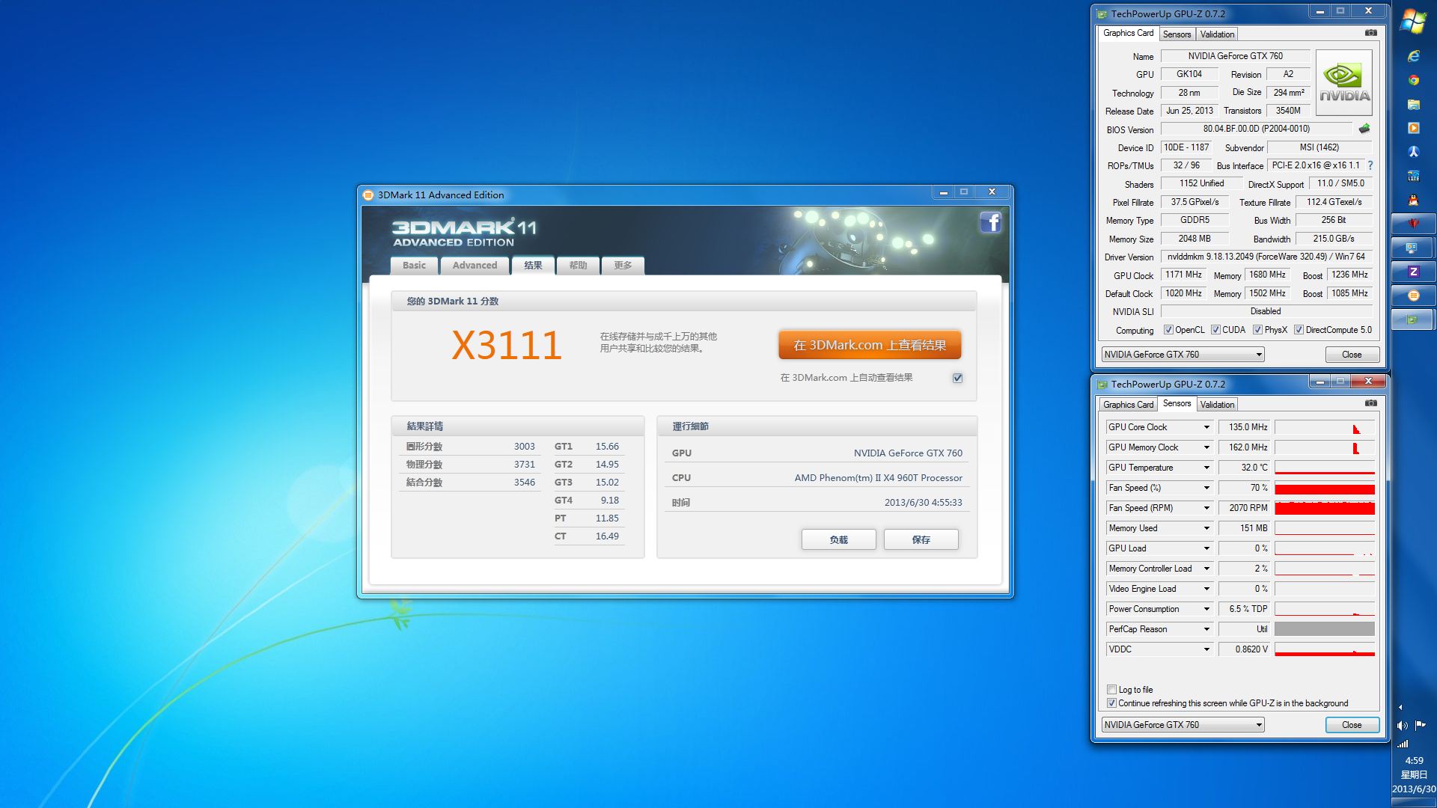Image resolution: width=1437 pixels, height=808 pixels.
Task: Click the 保存 button
Action: pyautogui.click(x=921, y=539)
